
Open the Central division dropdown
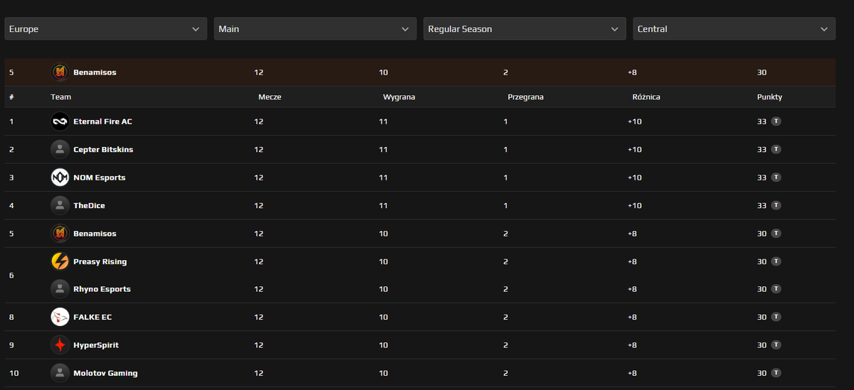pyautogui.click(x=734, y=29)
